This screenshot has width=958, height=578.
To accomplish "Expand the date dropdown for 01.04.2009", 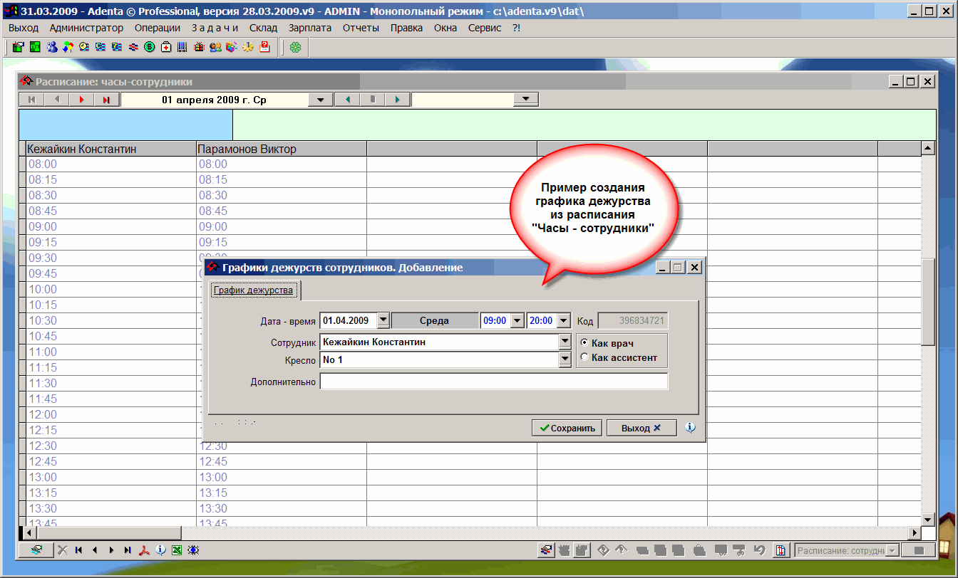I will (x=383, y=321).
